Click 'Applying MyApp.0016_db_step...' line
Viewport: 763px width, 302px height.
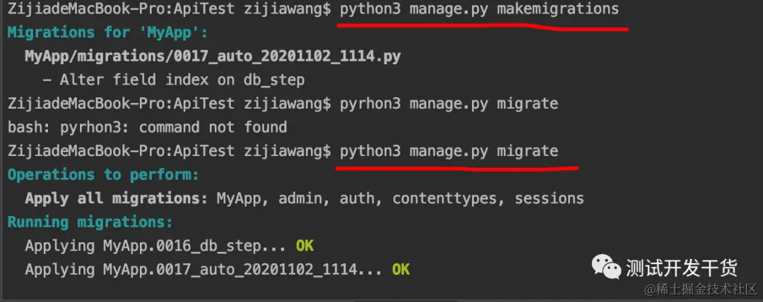point(156,246)
